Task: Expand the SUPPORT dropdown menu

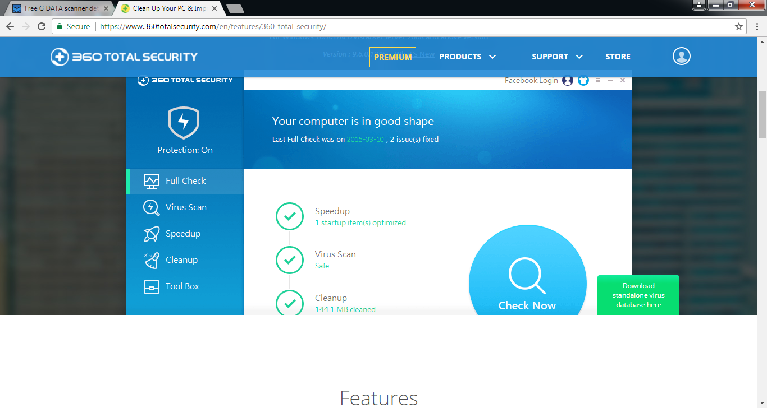Action: pyautogui.click(x=558, y=57)
